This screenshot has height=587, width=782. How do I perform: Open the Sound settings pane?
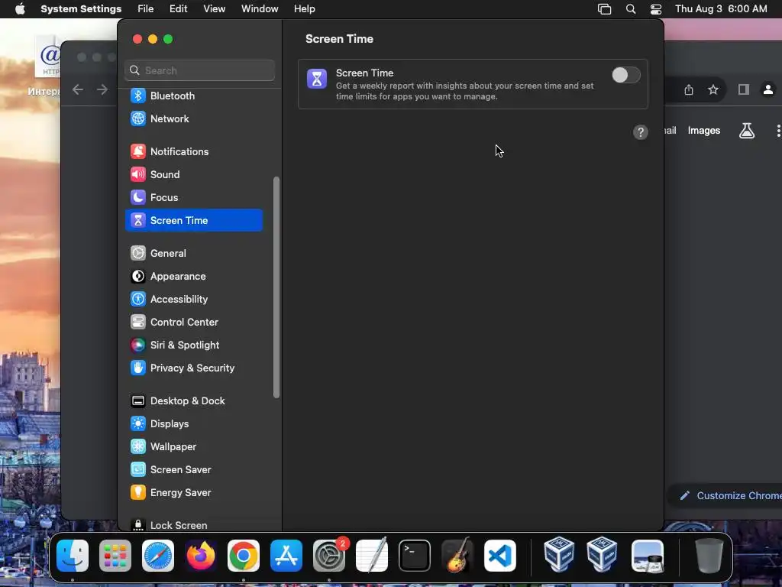coord(194,175)
